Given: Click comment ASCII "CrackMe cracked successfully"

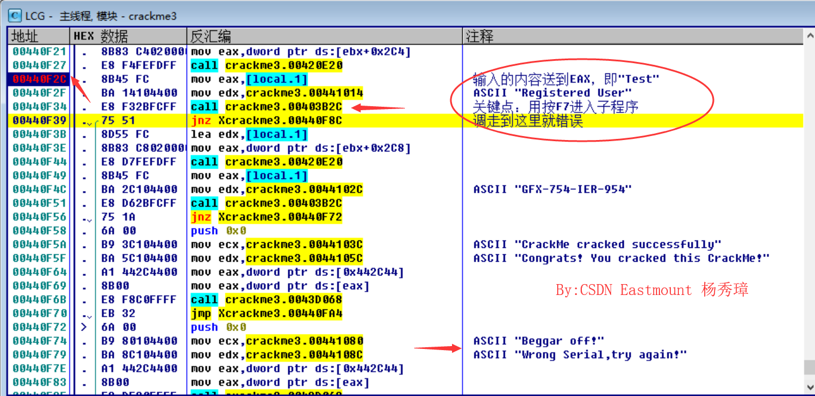Looking at the screenshot, I should (x=597, y=244).
